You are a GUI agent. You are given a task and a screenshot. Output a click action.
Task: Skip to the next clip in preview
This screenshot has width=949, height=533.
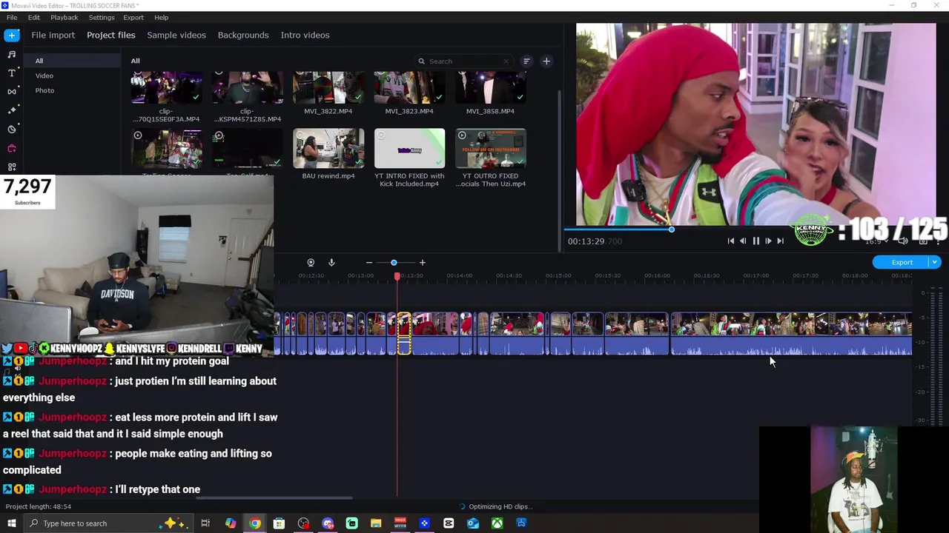(x=780, y=241)
